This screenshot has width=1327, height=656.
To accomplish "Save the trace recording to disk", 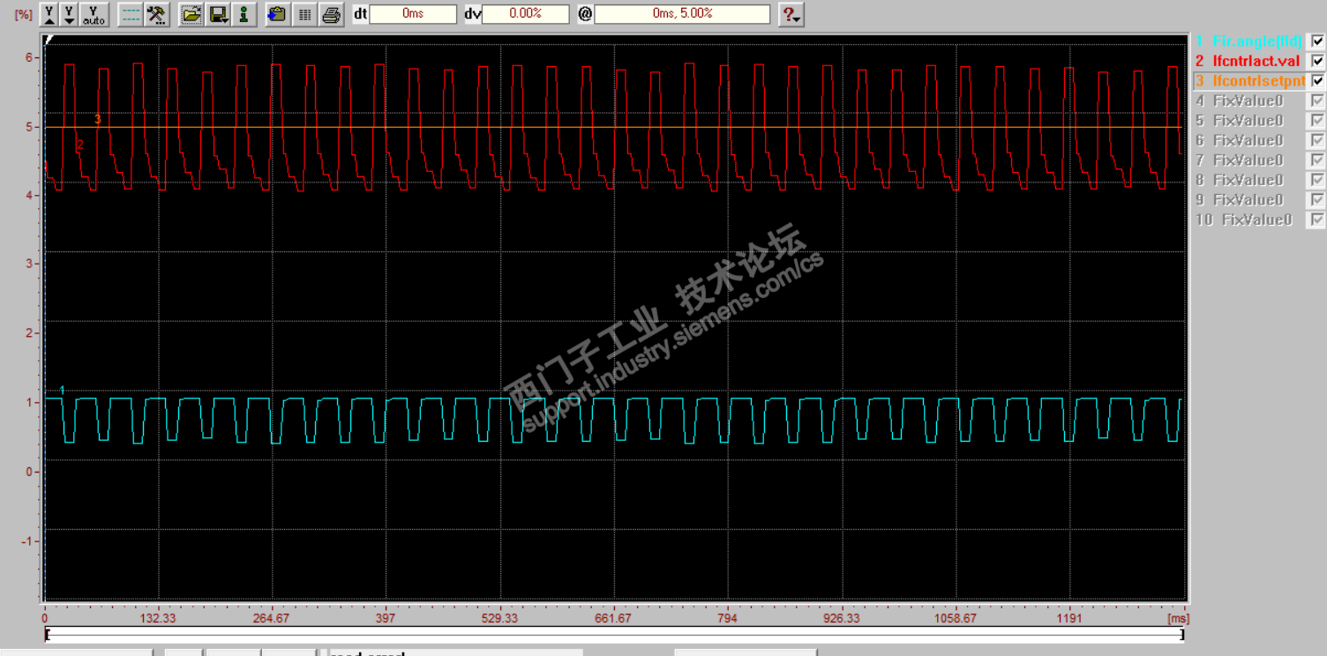I will (x=216, y=14).
